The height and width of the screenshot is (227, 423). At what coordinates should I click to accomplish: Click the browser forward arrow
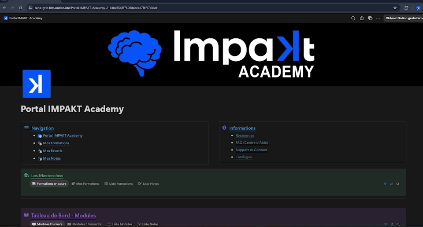(12, 8)
